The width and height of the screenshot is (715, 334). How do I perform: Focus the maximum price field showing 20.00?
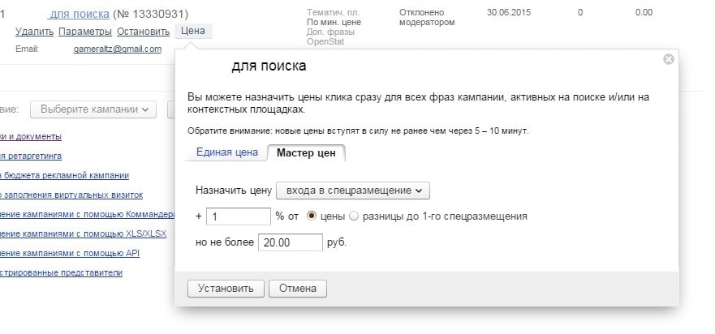pos(290,242)
